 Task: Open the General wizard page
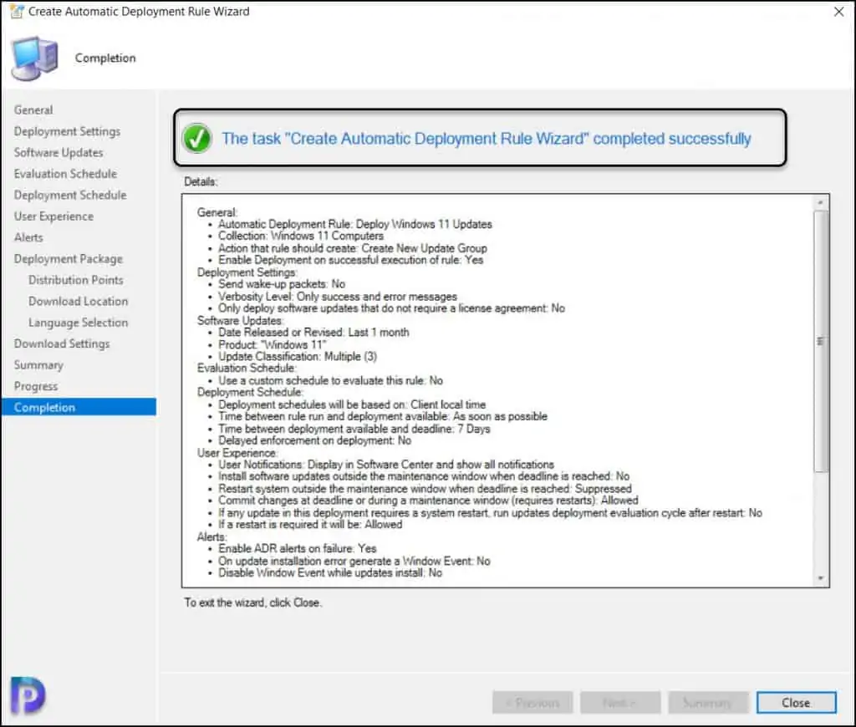[x=33, y=109]
